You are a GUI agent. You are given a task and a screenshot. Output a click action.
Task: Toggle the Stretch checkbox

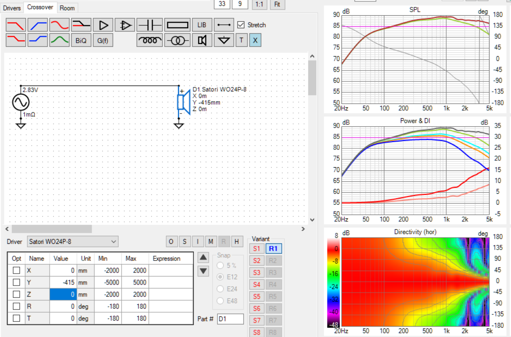(241, 25)
